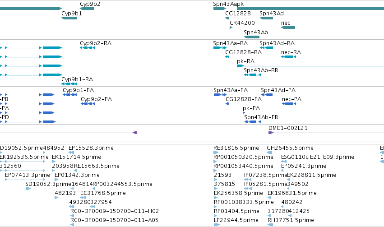The width and height of the screenshot is (384, 227).
Task: Click the nec-RA transcript glyph
Action: [x=288, y=57]
